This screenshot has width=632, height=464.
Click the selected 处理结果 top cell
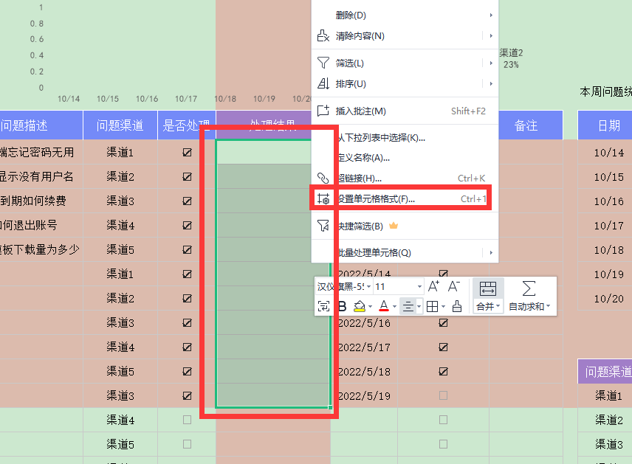pos(264,152)
